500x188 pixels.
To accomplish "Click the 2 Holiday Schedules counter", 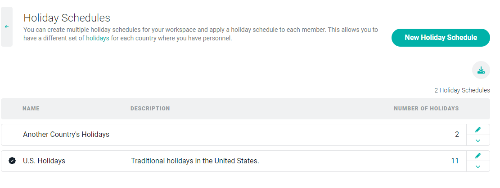I will [x=462, y=90].
